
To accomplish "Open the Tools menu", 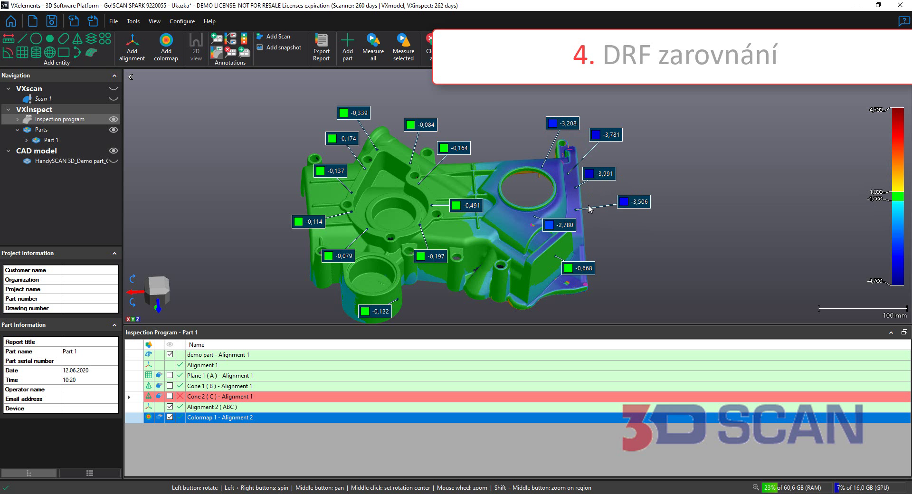I will [133, 21].
